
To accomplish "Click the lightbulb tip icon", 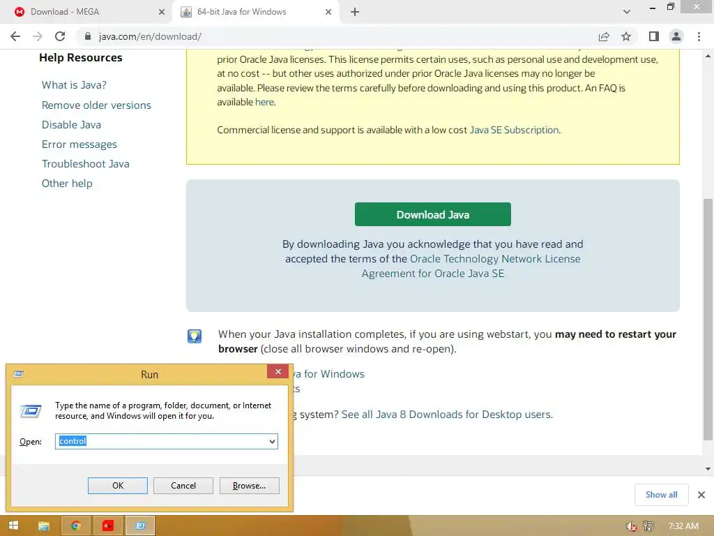I will 195,336.
